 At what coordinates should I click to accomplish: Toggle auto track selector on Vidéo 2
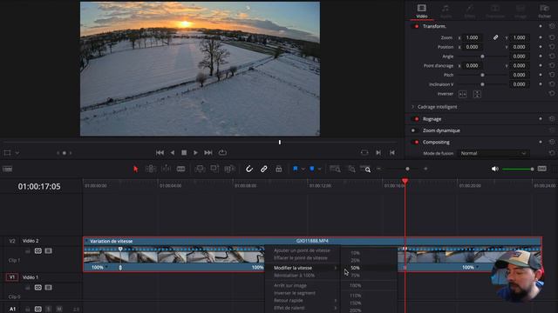click(x=38, y=251)
